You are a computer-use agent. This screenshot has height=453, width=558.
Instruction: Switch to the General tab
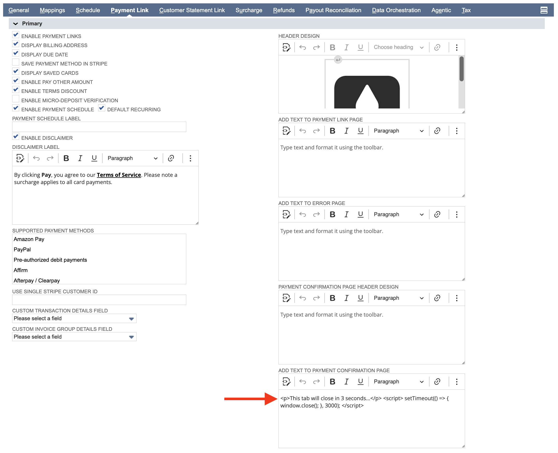(x=19, y=10)
